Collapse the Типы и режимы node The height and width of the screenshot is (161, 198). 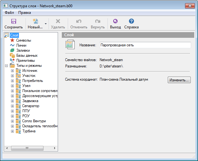(x=7, y=66)
